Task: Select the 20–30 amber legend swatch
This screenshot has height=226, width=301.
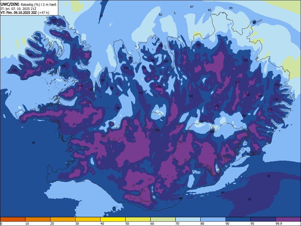Action: point(63,219)
